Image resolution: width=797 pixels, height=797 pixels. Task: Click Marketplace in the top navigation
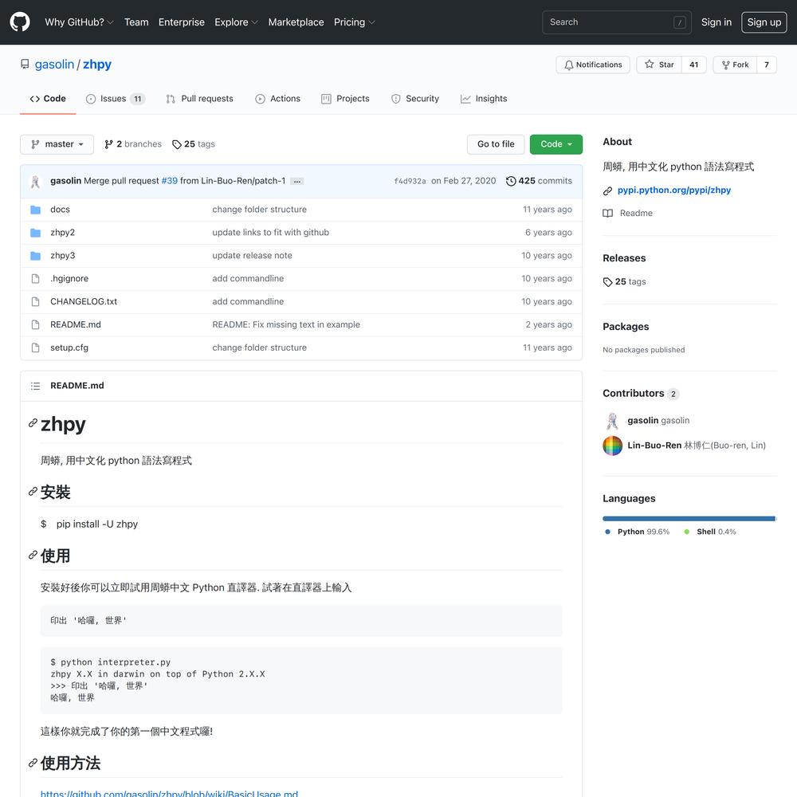[x=296, y=22]
